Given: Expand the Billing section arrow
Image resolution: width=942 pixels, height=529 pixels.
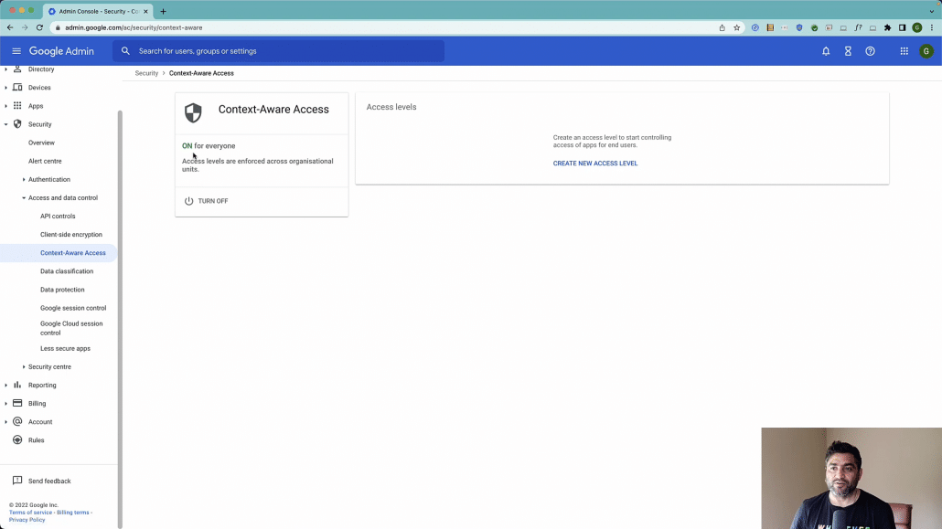Looking at the screenshot, I should [x=6, y=404].
